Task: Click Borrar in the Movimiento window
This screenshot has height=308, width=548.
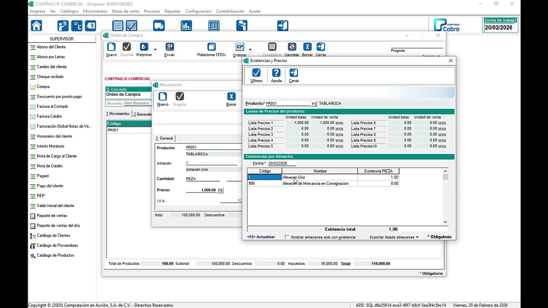Action: [x=231, y=99]
